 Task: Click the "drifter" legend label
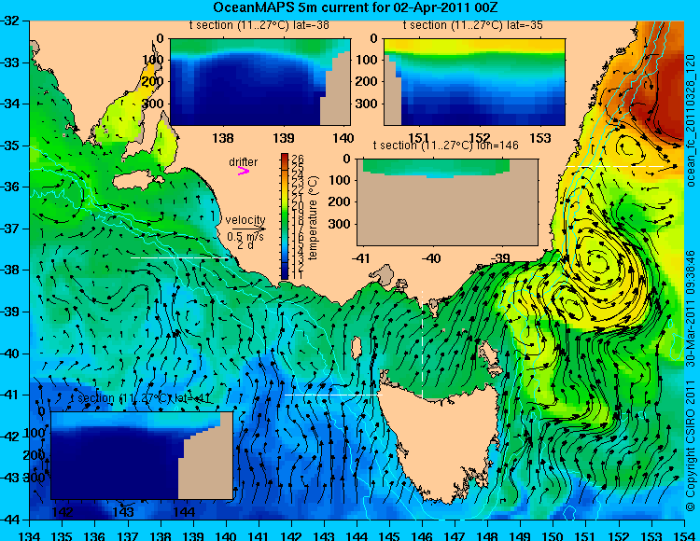click(x=244, y=162)
